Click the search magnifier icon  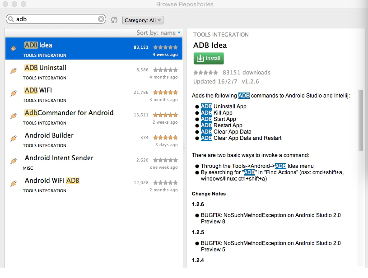click(x=11, y=19)
